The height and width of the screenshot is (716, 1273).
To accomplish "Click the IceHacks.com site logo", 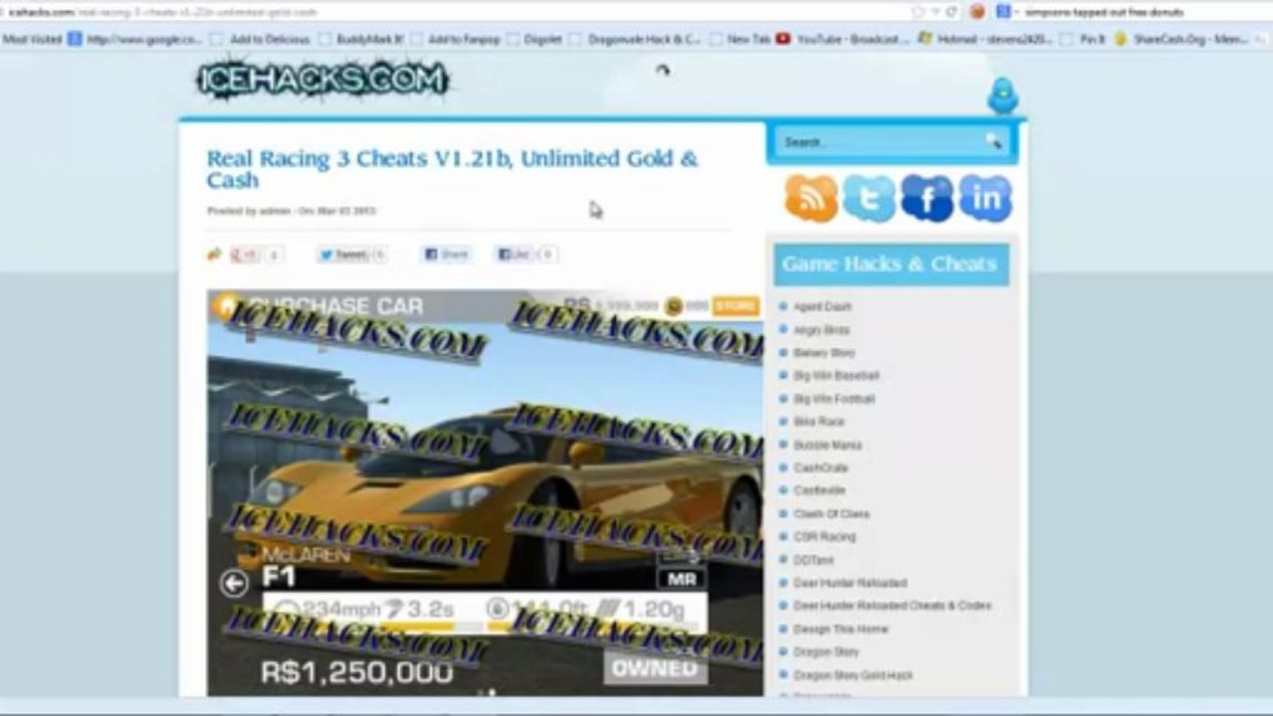I will [321, 81].
